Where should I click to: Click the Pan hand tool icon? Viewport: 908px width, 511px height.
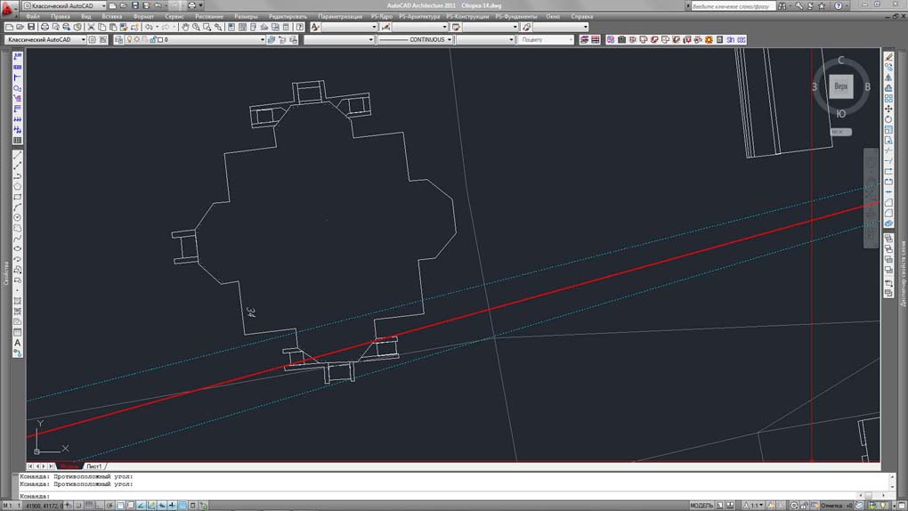(x=184, y=28)
